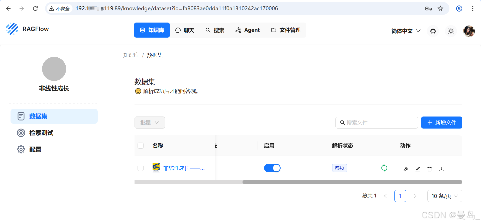Select 数据集 in the sidebar

(54, 116)
